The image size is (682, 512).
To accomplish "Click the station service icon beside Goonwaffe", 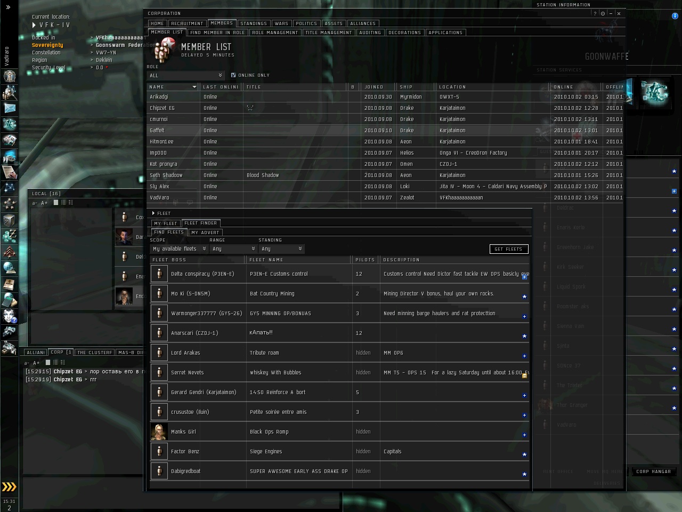I will (654, 92).
